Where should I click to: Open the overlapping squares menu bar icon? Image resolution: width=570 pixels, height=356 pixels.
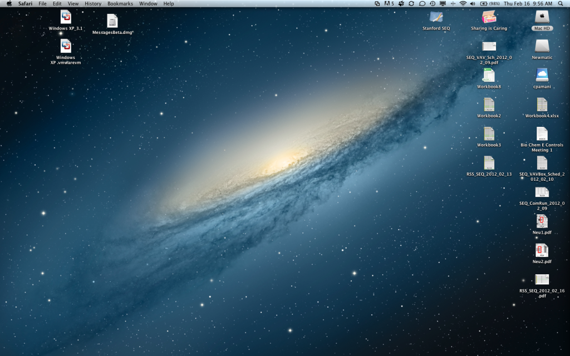(x=377, y=4)
